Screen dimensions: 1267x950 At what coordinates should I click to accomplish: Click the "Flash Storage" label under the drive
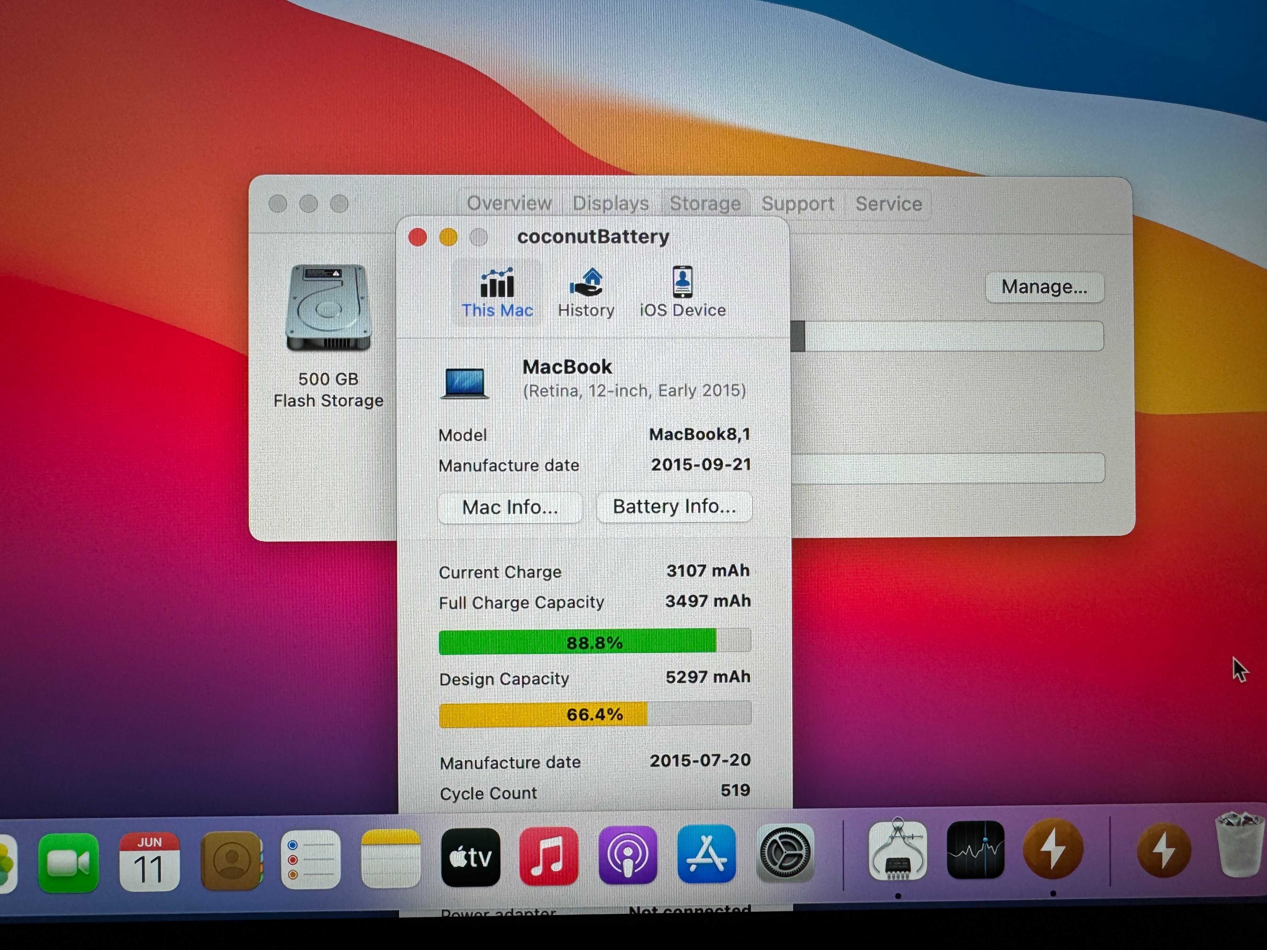tap(328, 400)
